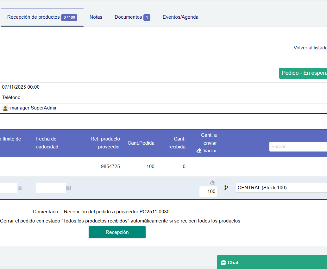Click the user avatar beside manager SuperAdmin
327x269 pixels.
click(x=5, y=108)
